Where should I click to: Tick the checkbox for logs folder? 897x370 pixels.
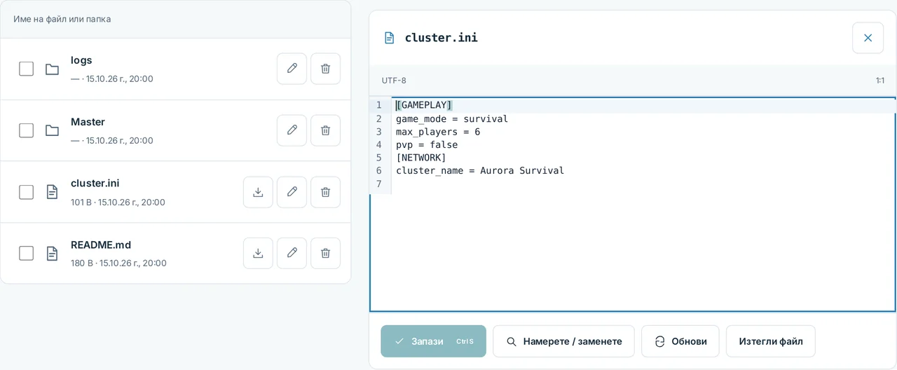[x=26, y=69]
